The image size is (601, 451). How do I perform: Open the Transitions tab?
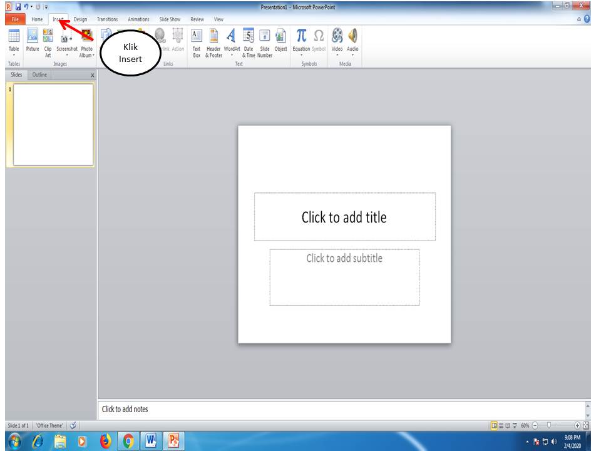coord(107,19)
